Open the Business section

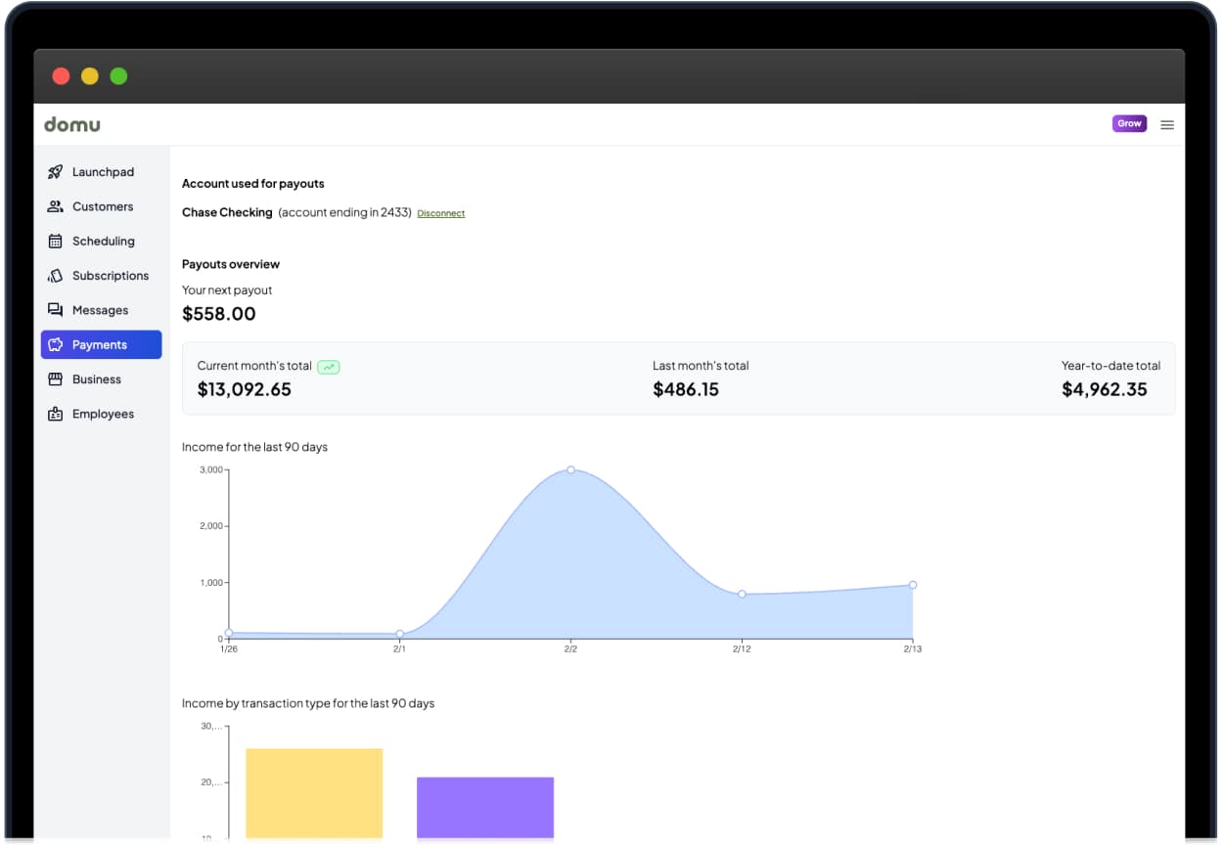pos(102,379)
